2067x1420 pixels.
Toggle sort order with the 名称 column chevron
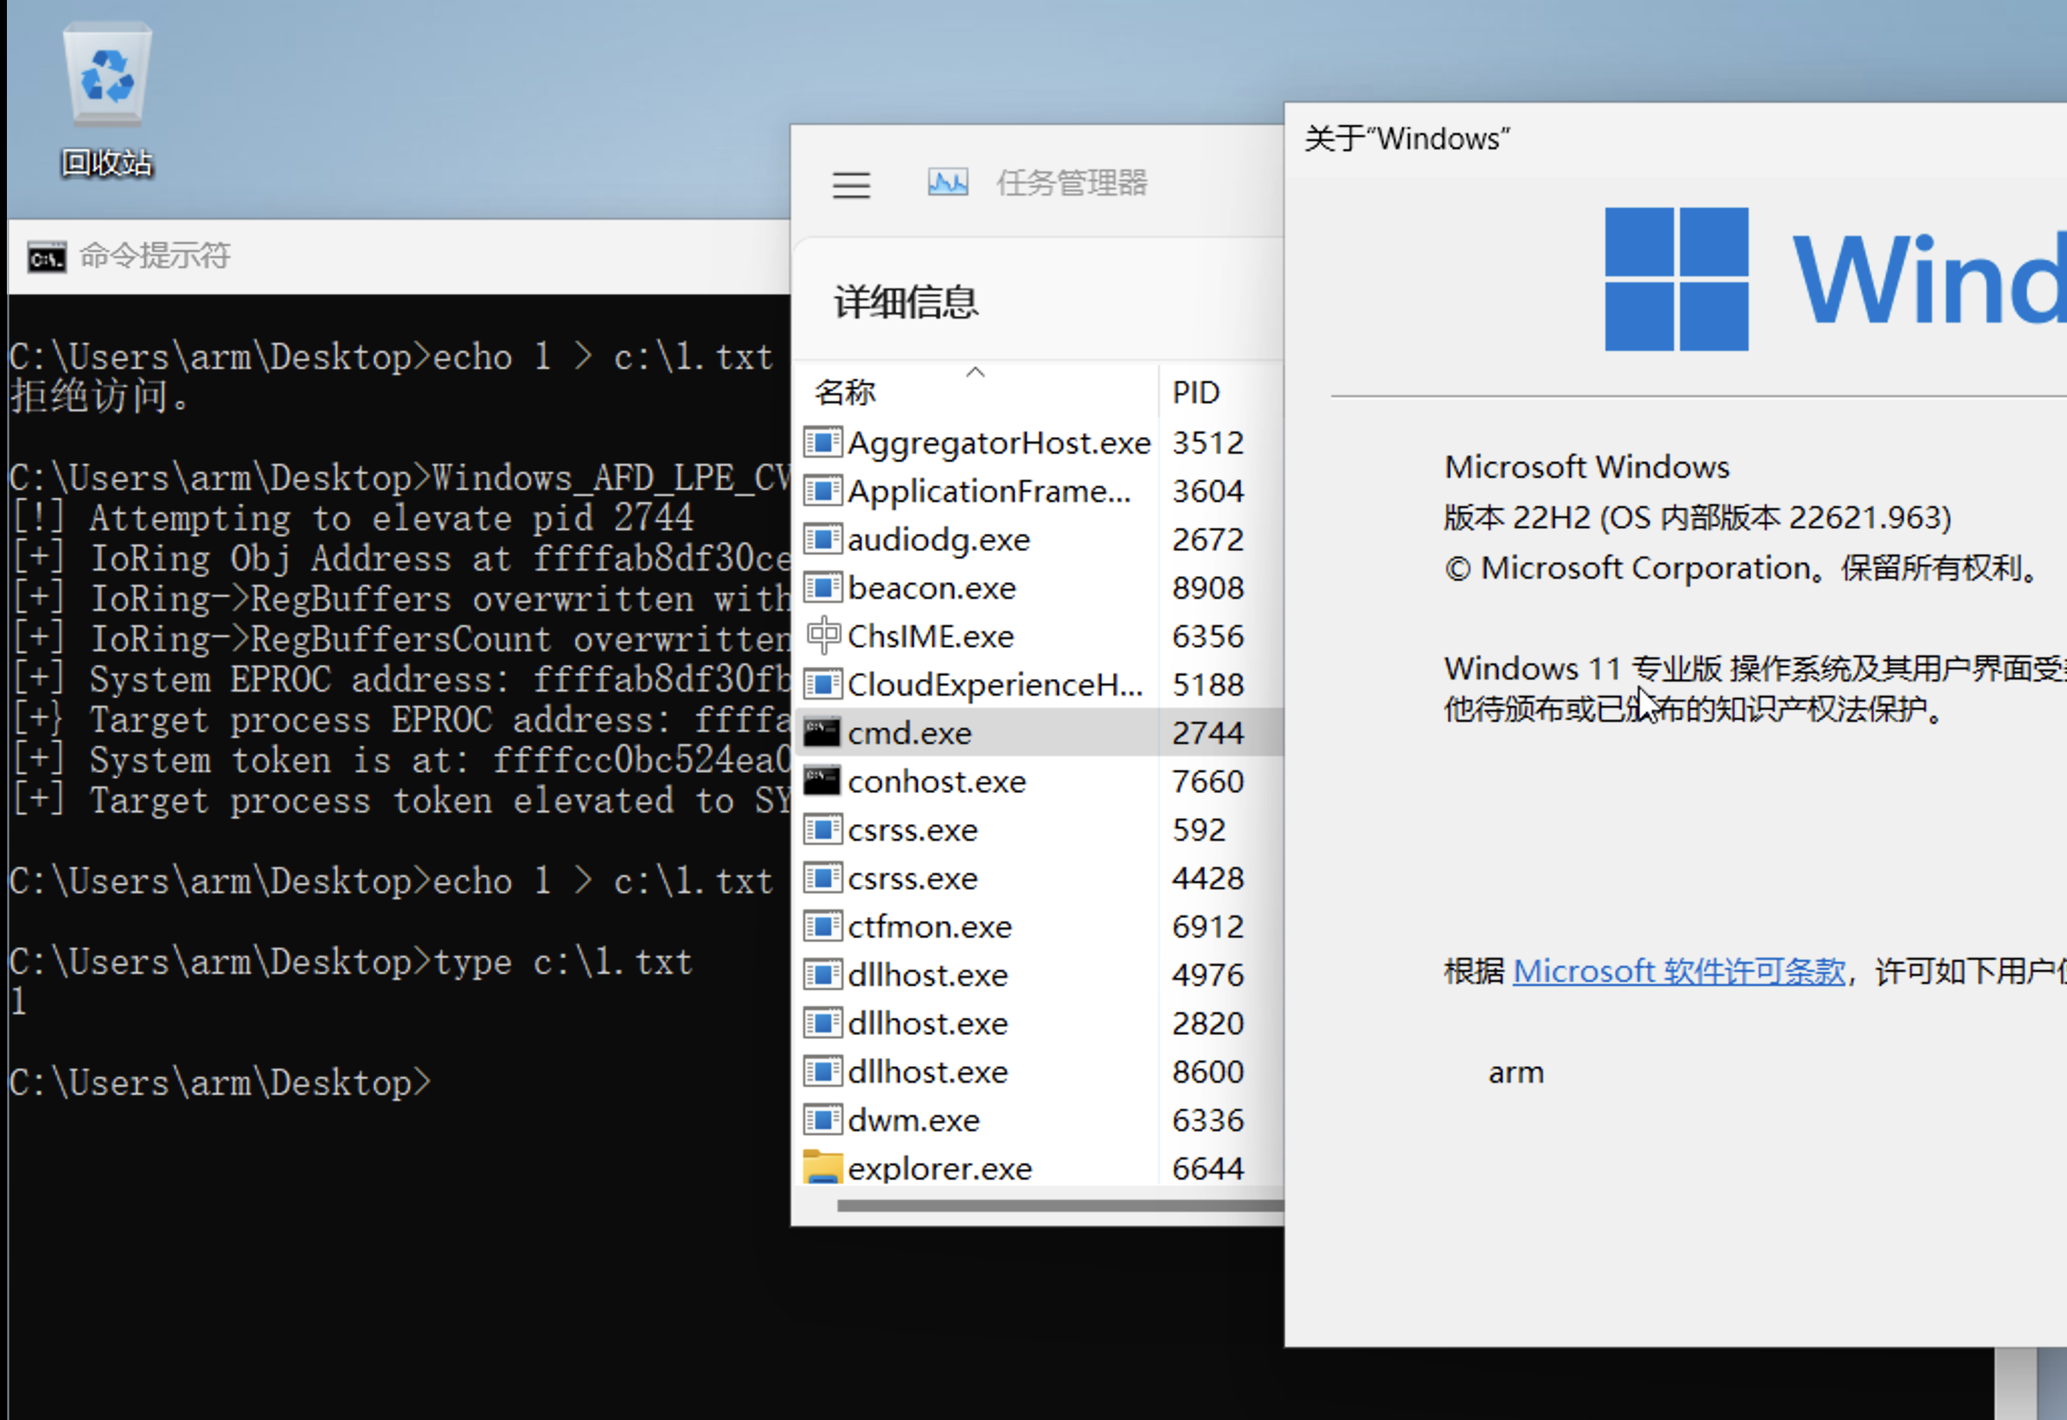(975, 372)
